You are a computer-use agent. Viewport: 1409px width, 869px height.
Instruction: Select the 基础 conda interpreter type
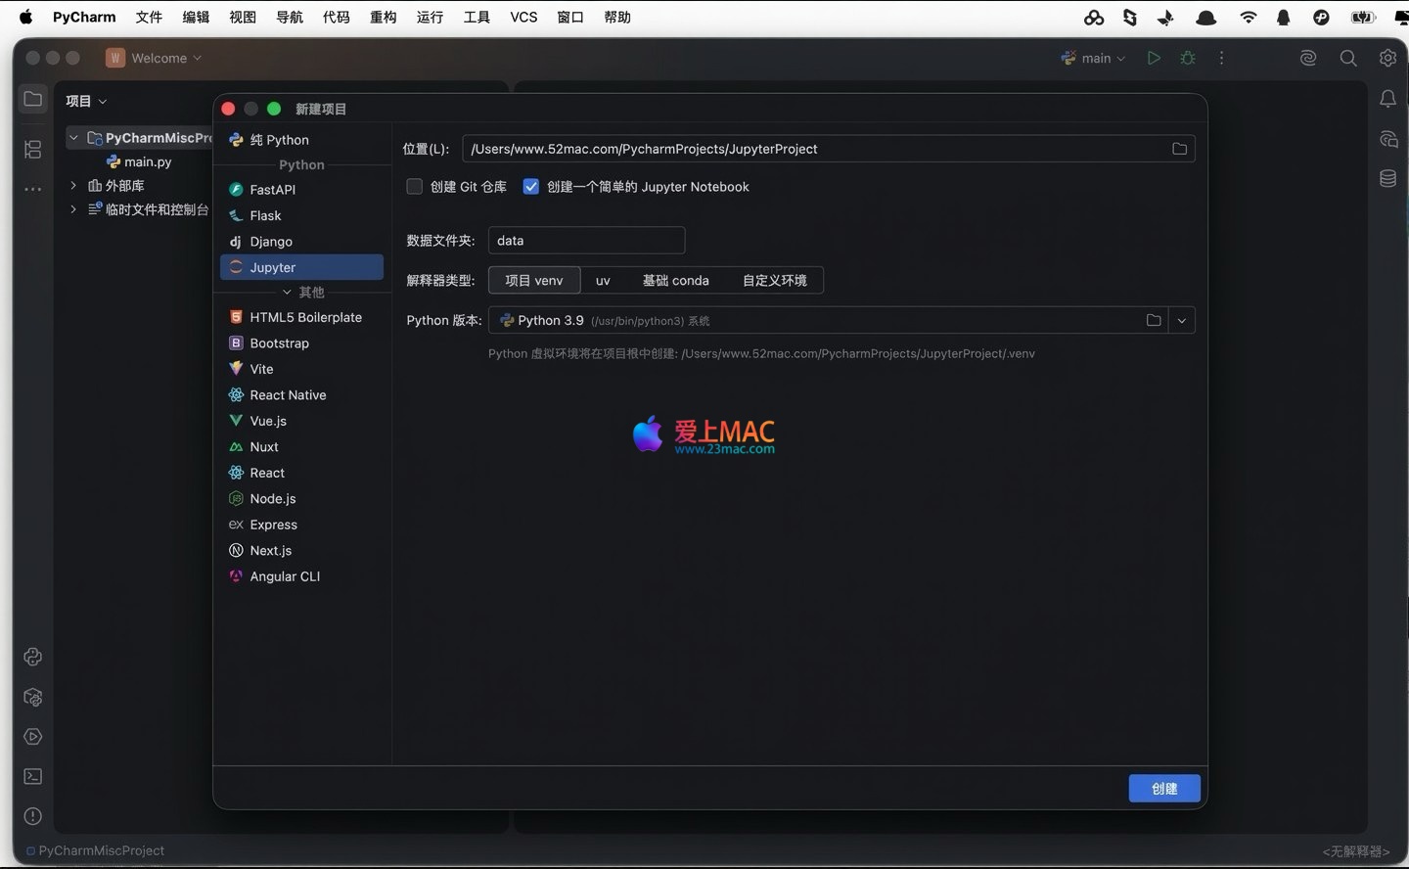(675, 281)
